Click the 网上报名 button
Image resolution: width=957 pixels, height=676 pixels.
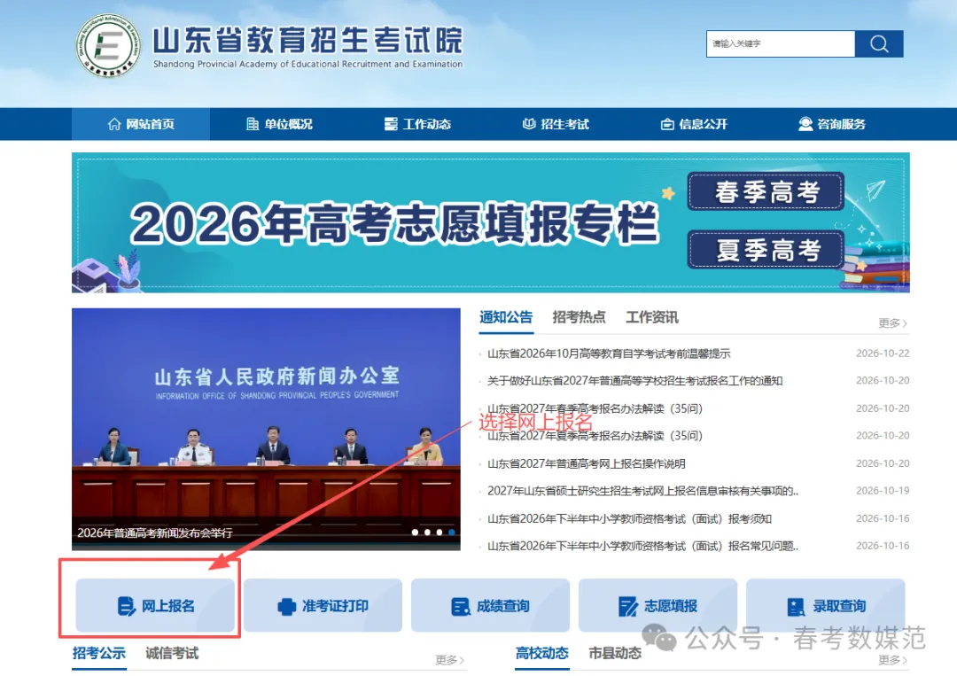pyautogui.click(x=155, y=605)
